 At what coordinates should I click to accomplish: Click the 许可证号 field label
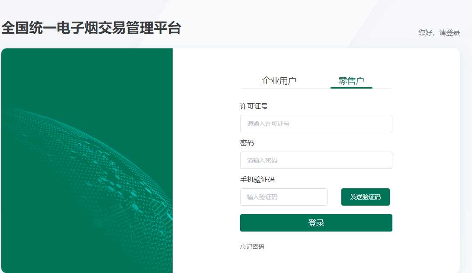254,106
